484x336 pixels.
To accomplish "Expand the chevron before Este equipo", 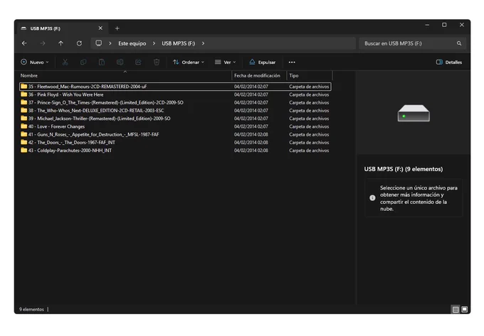I will 110,43.
